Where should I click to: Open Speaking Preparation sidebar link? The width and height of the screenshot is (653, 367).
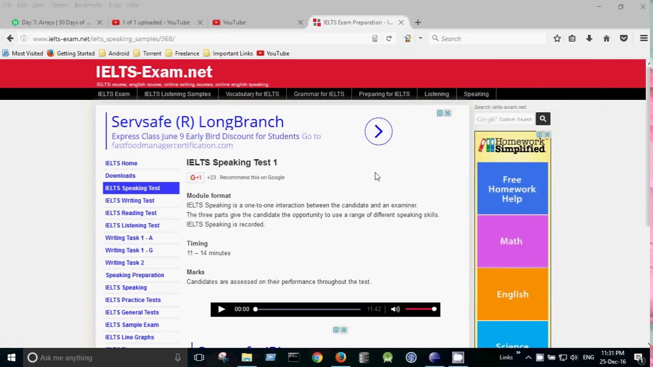[135, 275]
